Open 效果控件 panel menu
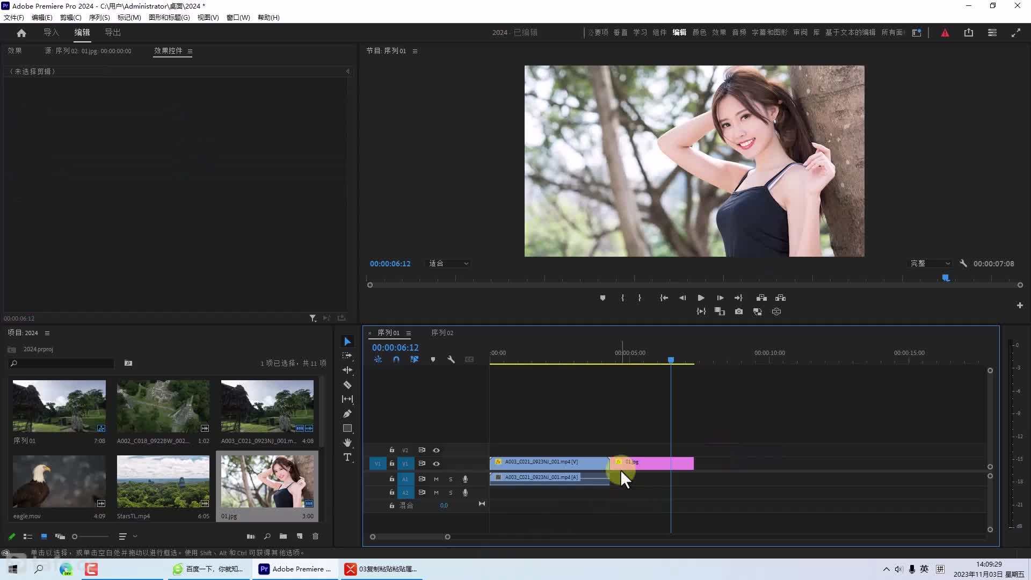 pyautogui.click(x=190, y=51)
